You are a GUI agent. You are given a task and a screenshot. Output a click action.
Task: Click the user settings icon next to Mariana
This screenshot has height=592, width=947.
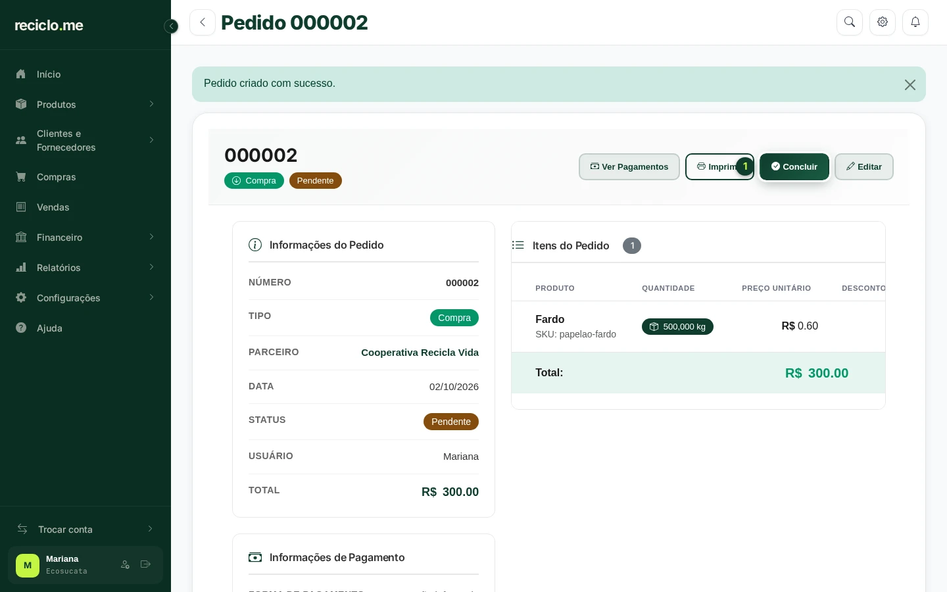tap(125, 564)
